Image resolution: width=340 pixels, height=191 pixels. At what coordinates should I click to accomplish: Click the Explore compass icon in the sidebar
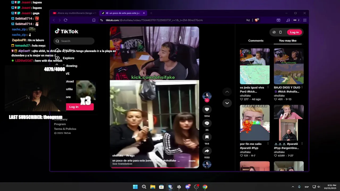click(57, 58)
